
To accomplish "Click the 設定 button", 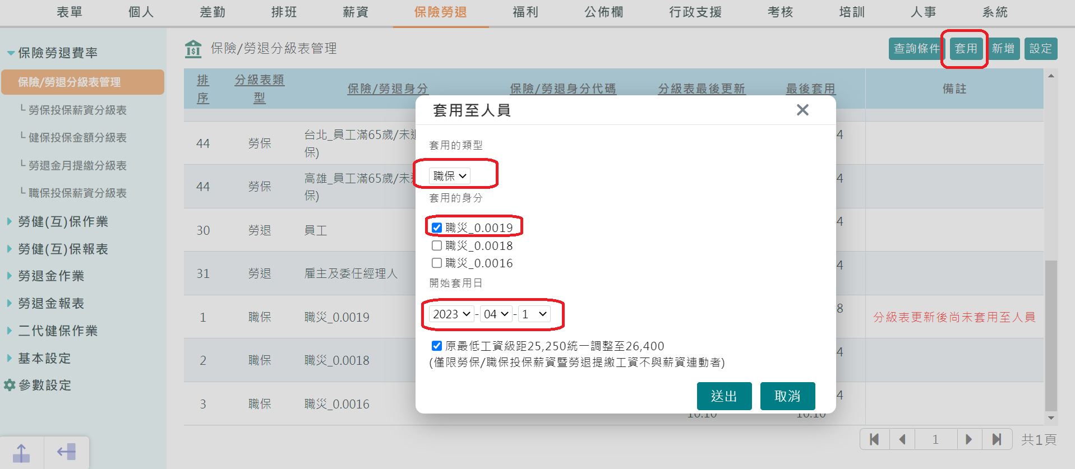I will (1041, 49).
